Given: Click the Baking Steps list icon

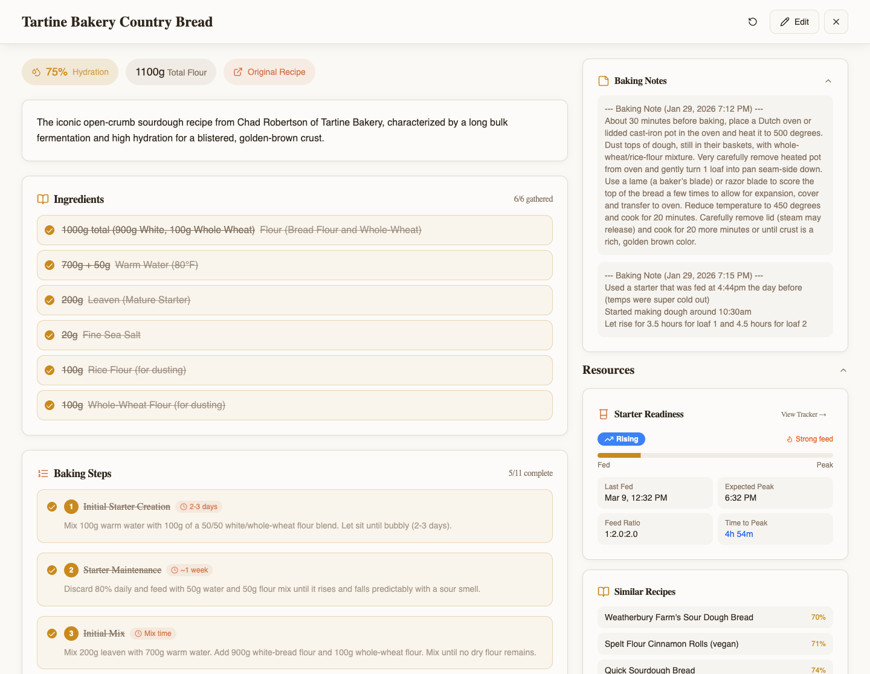Looking at the screenshot, I should point(43,473).
